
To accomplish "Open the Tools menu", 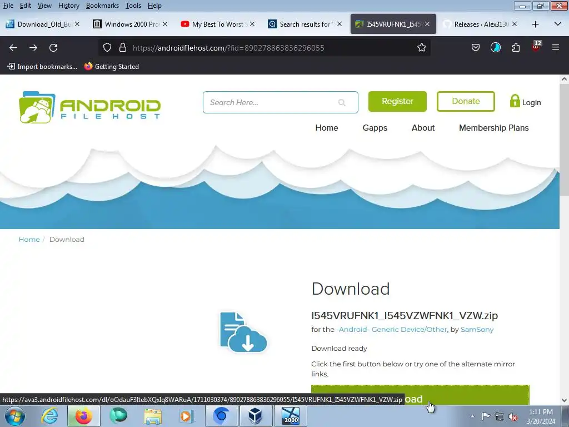I will tap(133, 6).
